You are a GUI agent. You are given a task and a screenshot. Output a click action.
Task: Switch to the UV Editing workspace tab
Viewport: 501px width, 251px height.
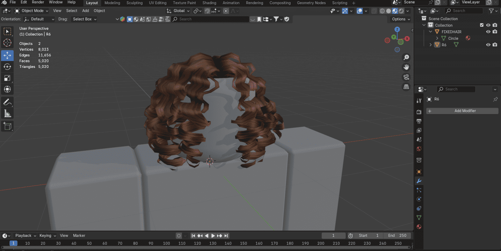(x=158, y=3)
